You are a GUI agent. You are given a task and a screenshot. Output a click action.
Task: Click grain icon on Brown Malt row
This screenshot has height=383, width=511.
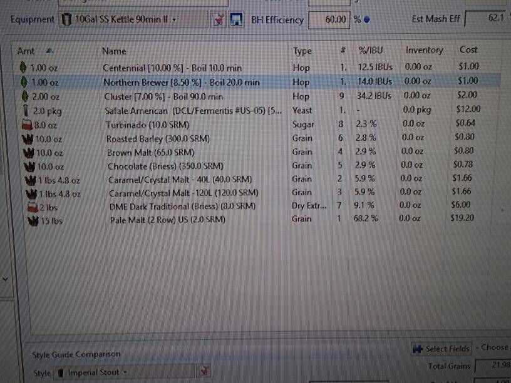coord(29,153)
